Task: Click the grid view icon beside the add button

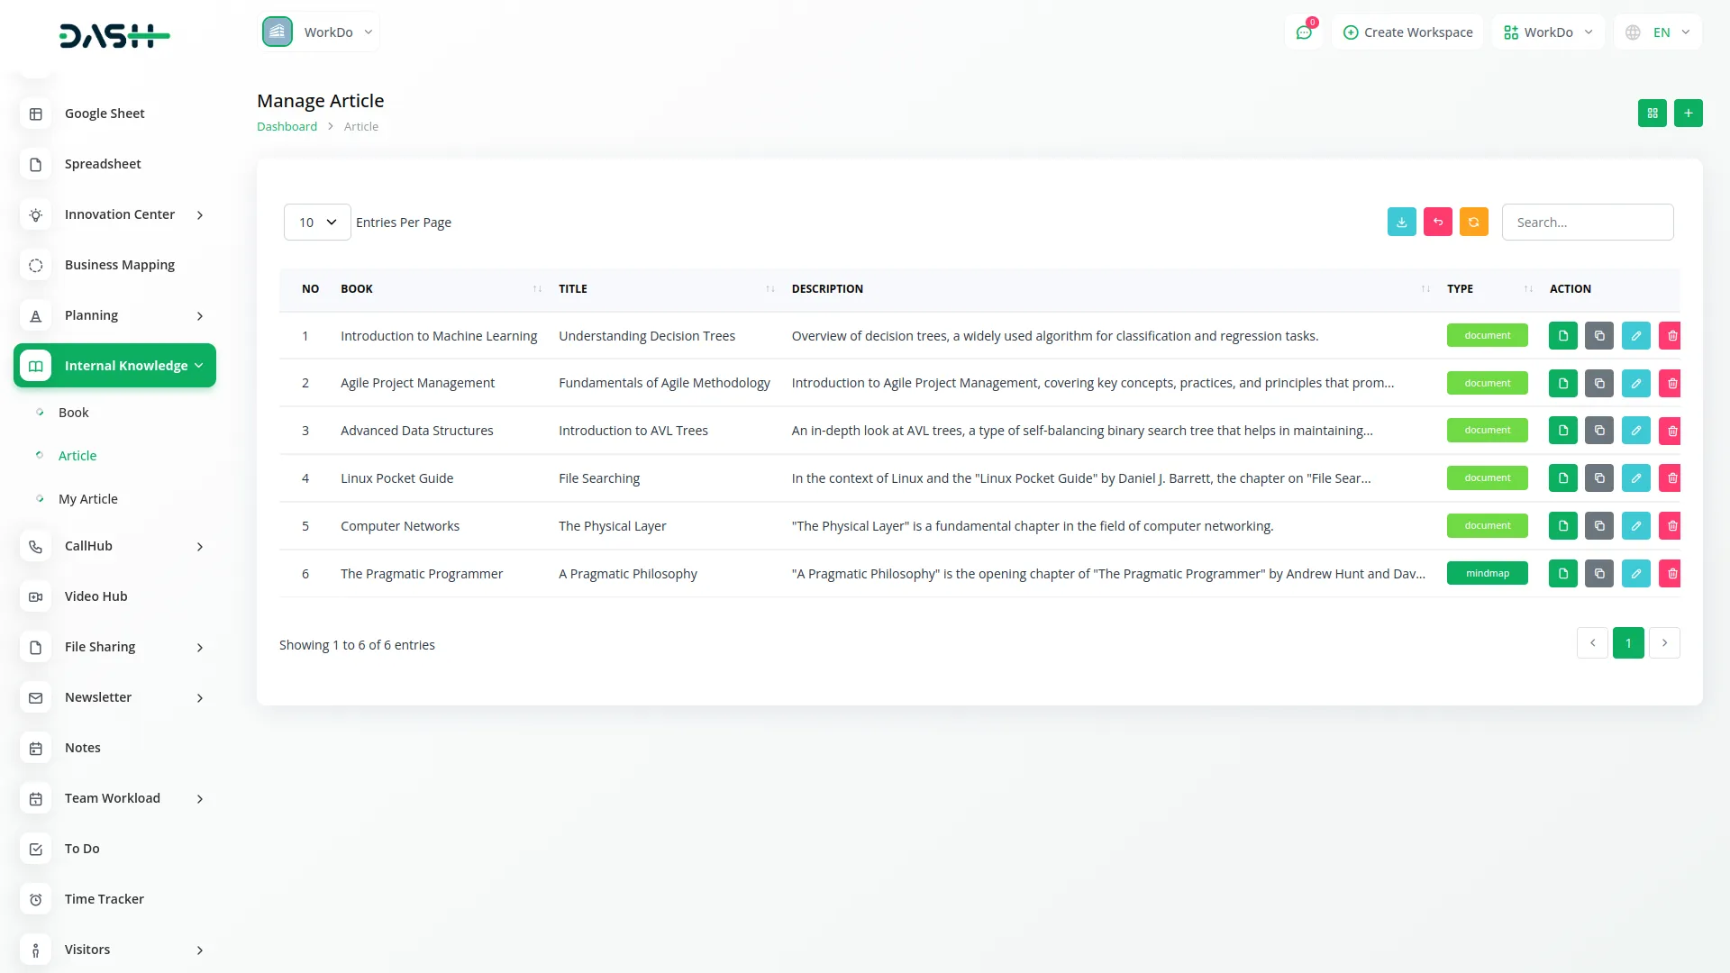Action: click(x=1653, y=113)
